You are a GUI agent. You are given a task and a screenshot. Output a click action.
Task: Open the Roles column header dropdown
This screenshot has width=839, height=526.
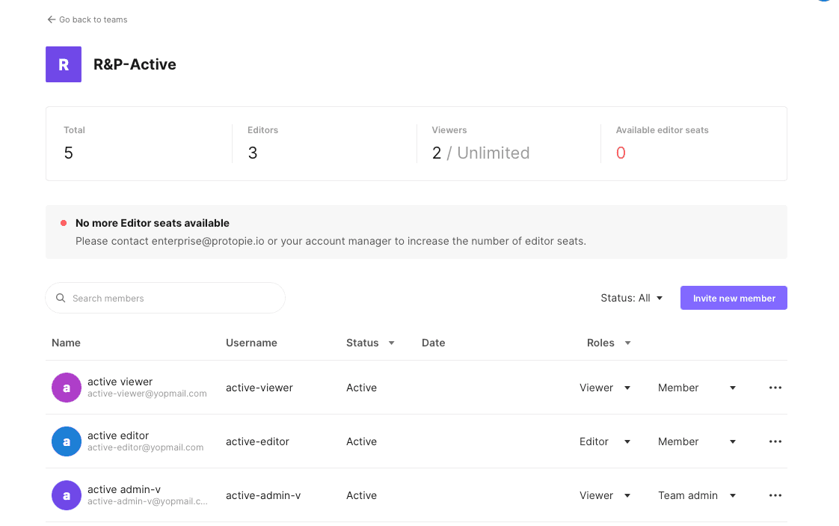pyautogui.click(x=608, y=343)
